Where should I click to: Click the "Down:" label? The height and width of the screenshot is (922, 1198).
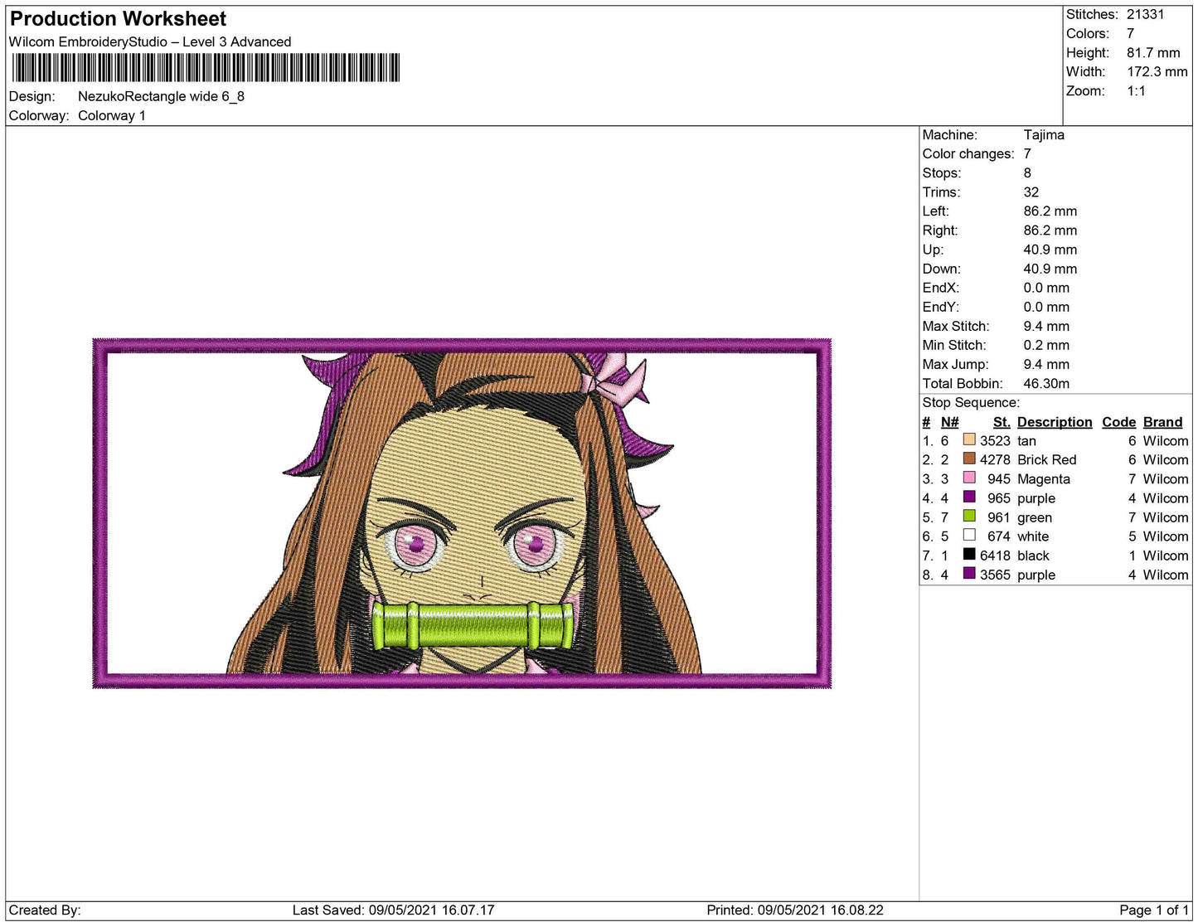point(942,269)
